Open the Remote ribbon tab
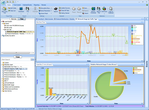 pyautogui.click(x=44, y=5)
